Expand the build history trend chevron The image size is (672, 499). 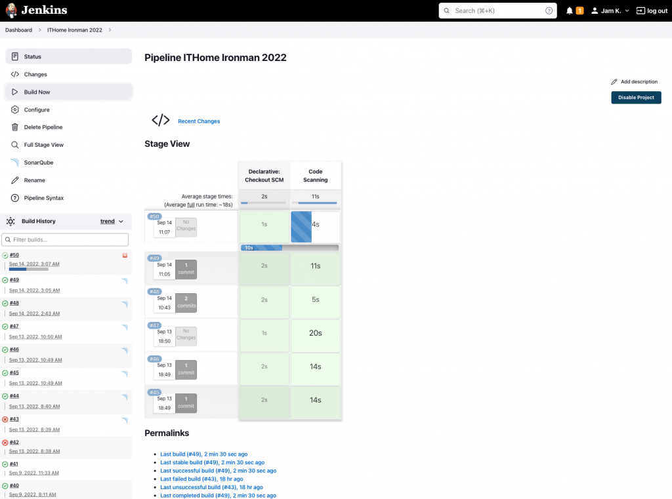pos(121,222)
